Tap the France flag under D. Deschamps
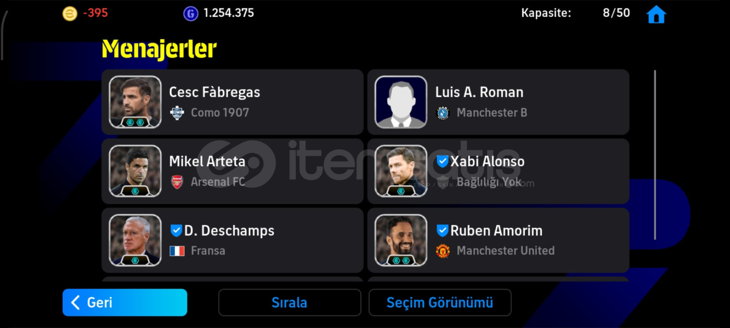 point(177,251)
